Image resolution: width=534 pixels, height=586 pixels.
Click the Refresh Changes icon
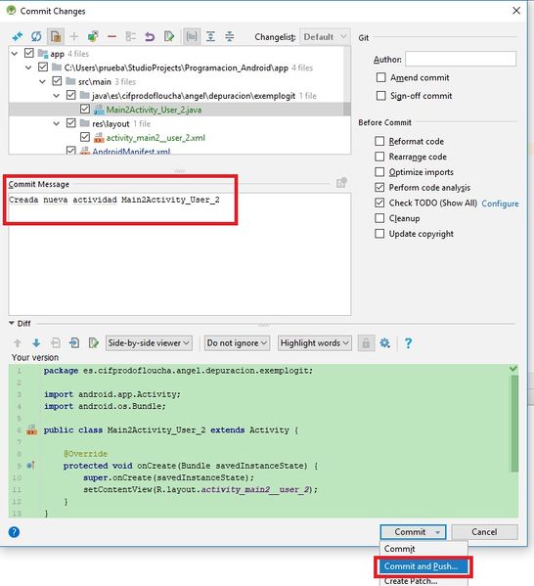36,36
